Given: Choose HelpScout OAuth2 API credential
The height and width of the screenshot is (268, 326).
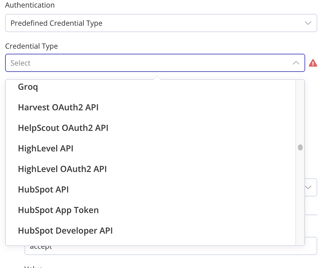Looking at the screenshot, I should (63, 128).
